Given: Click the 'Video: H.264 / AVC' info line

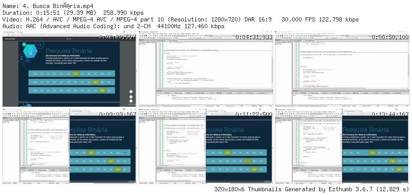Looking at the screenshot, I should [180, 19].
